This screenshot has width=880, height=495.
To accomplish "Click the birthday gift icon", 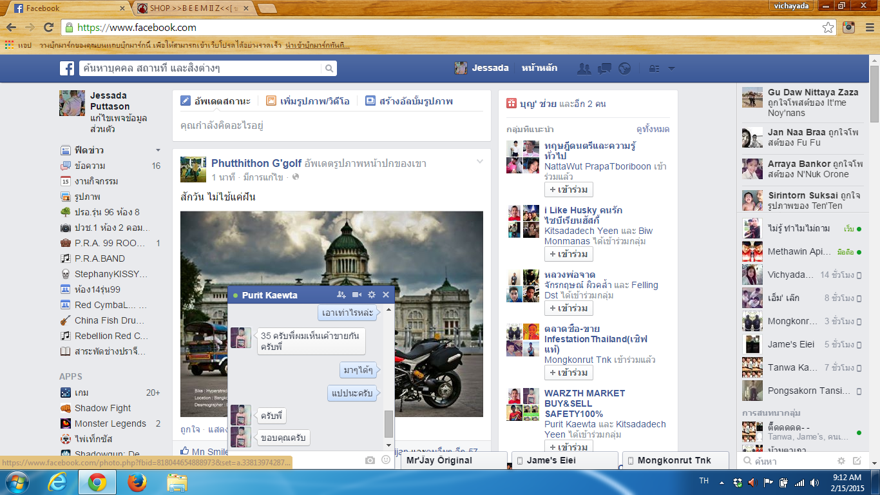I will click(511, 103).
